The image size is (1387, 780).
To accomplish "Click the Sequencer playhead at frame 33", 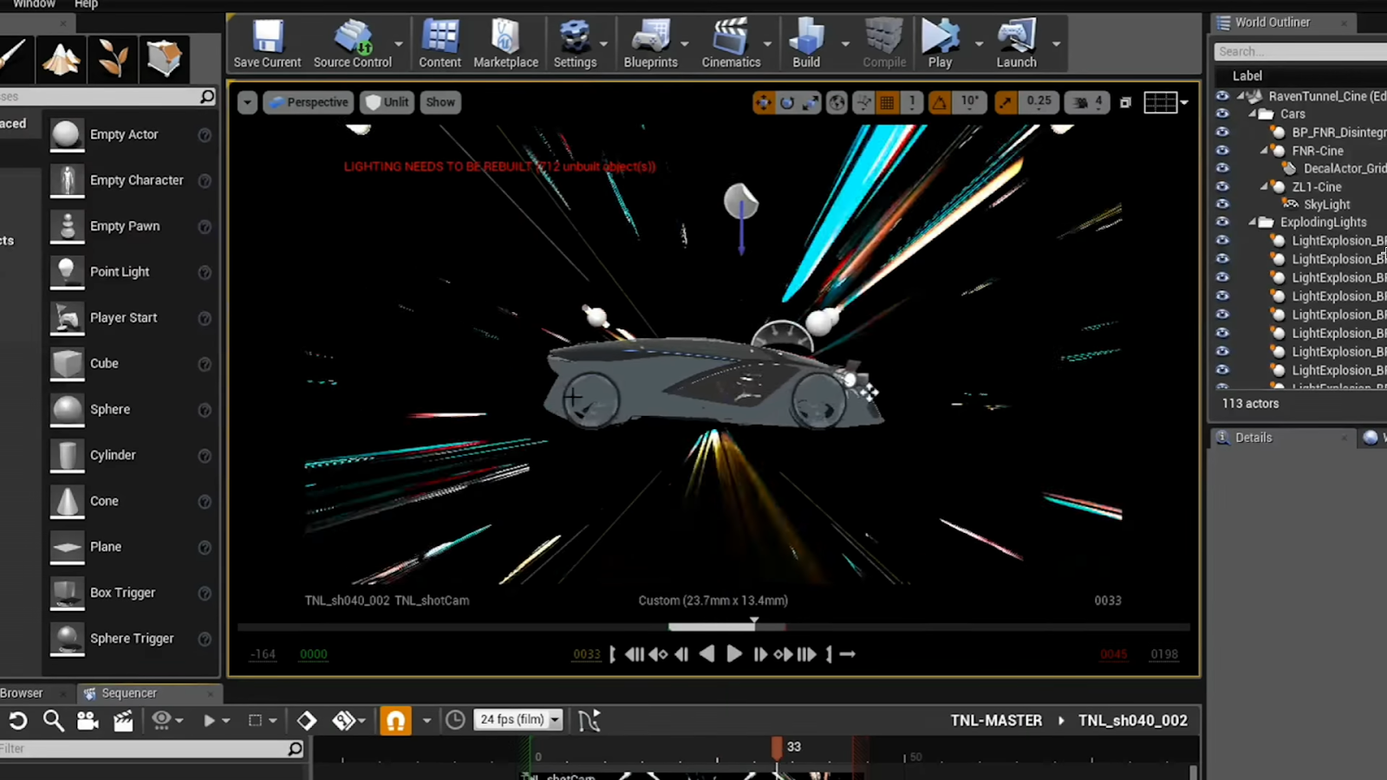I will 777,747.
